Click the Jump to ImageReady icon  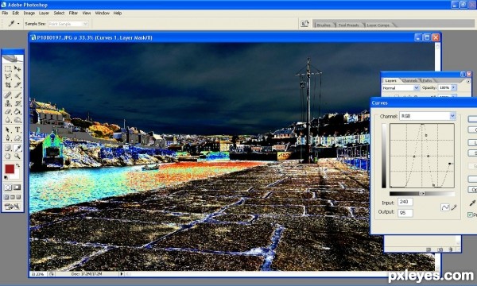coord(13,207)
